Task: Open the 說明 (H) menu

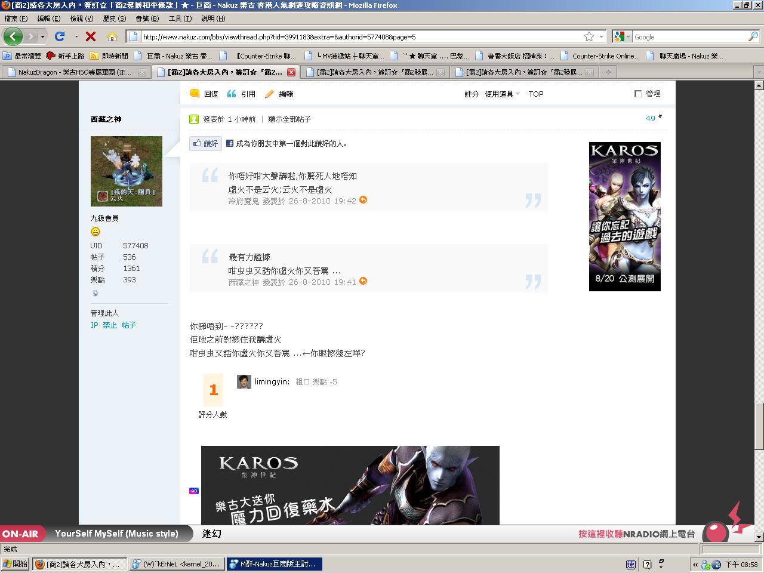Action: (213, 19)
